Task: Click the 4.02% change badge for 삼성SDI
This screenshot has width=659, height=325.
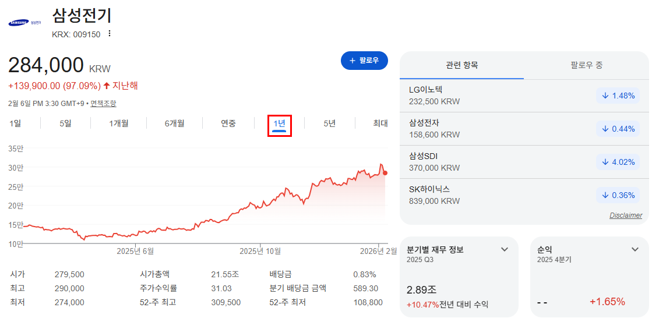Action: (618, 162)
